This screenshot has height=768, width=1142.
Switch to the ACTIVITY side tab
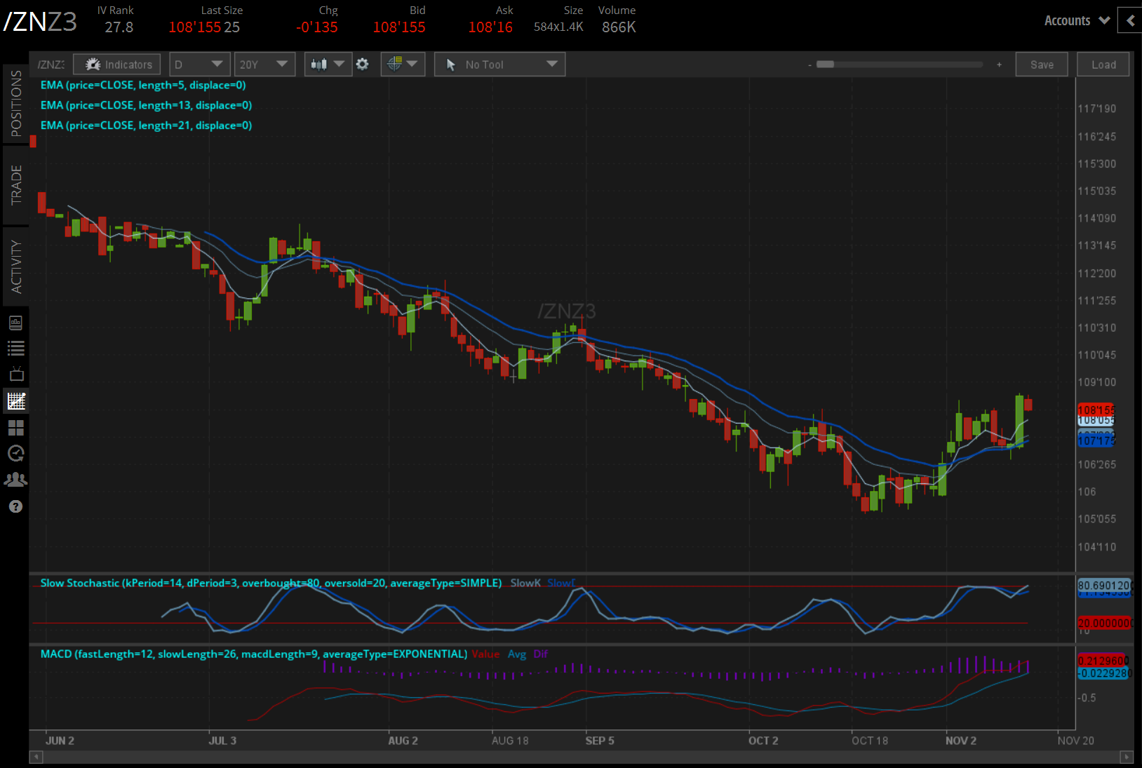coord(15,267)
